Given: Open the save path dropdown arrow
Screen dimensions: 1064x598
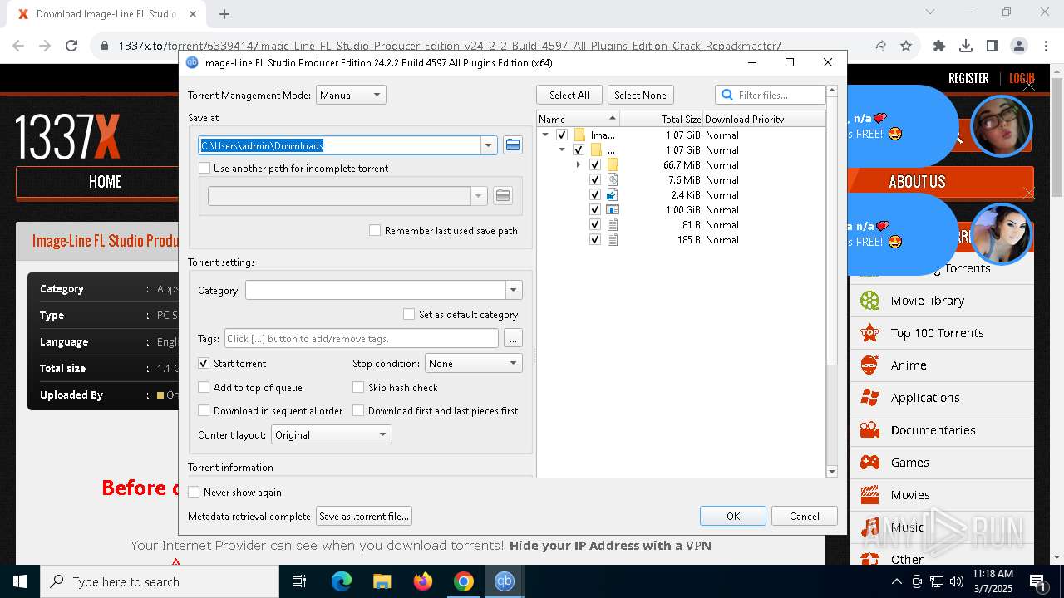Looking at the screenshot, I should (x=488, y=145).
